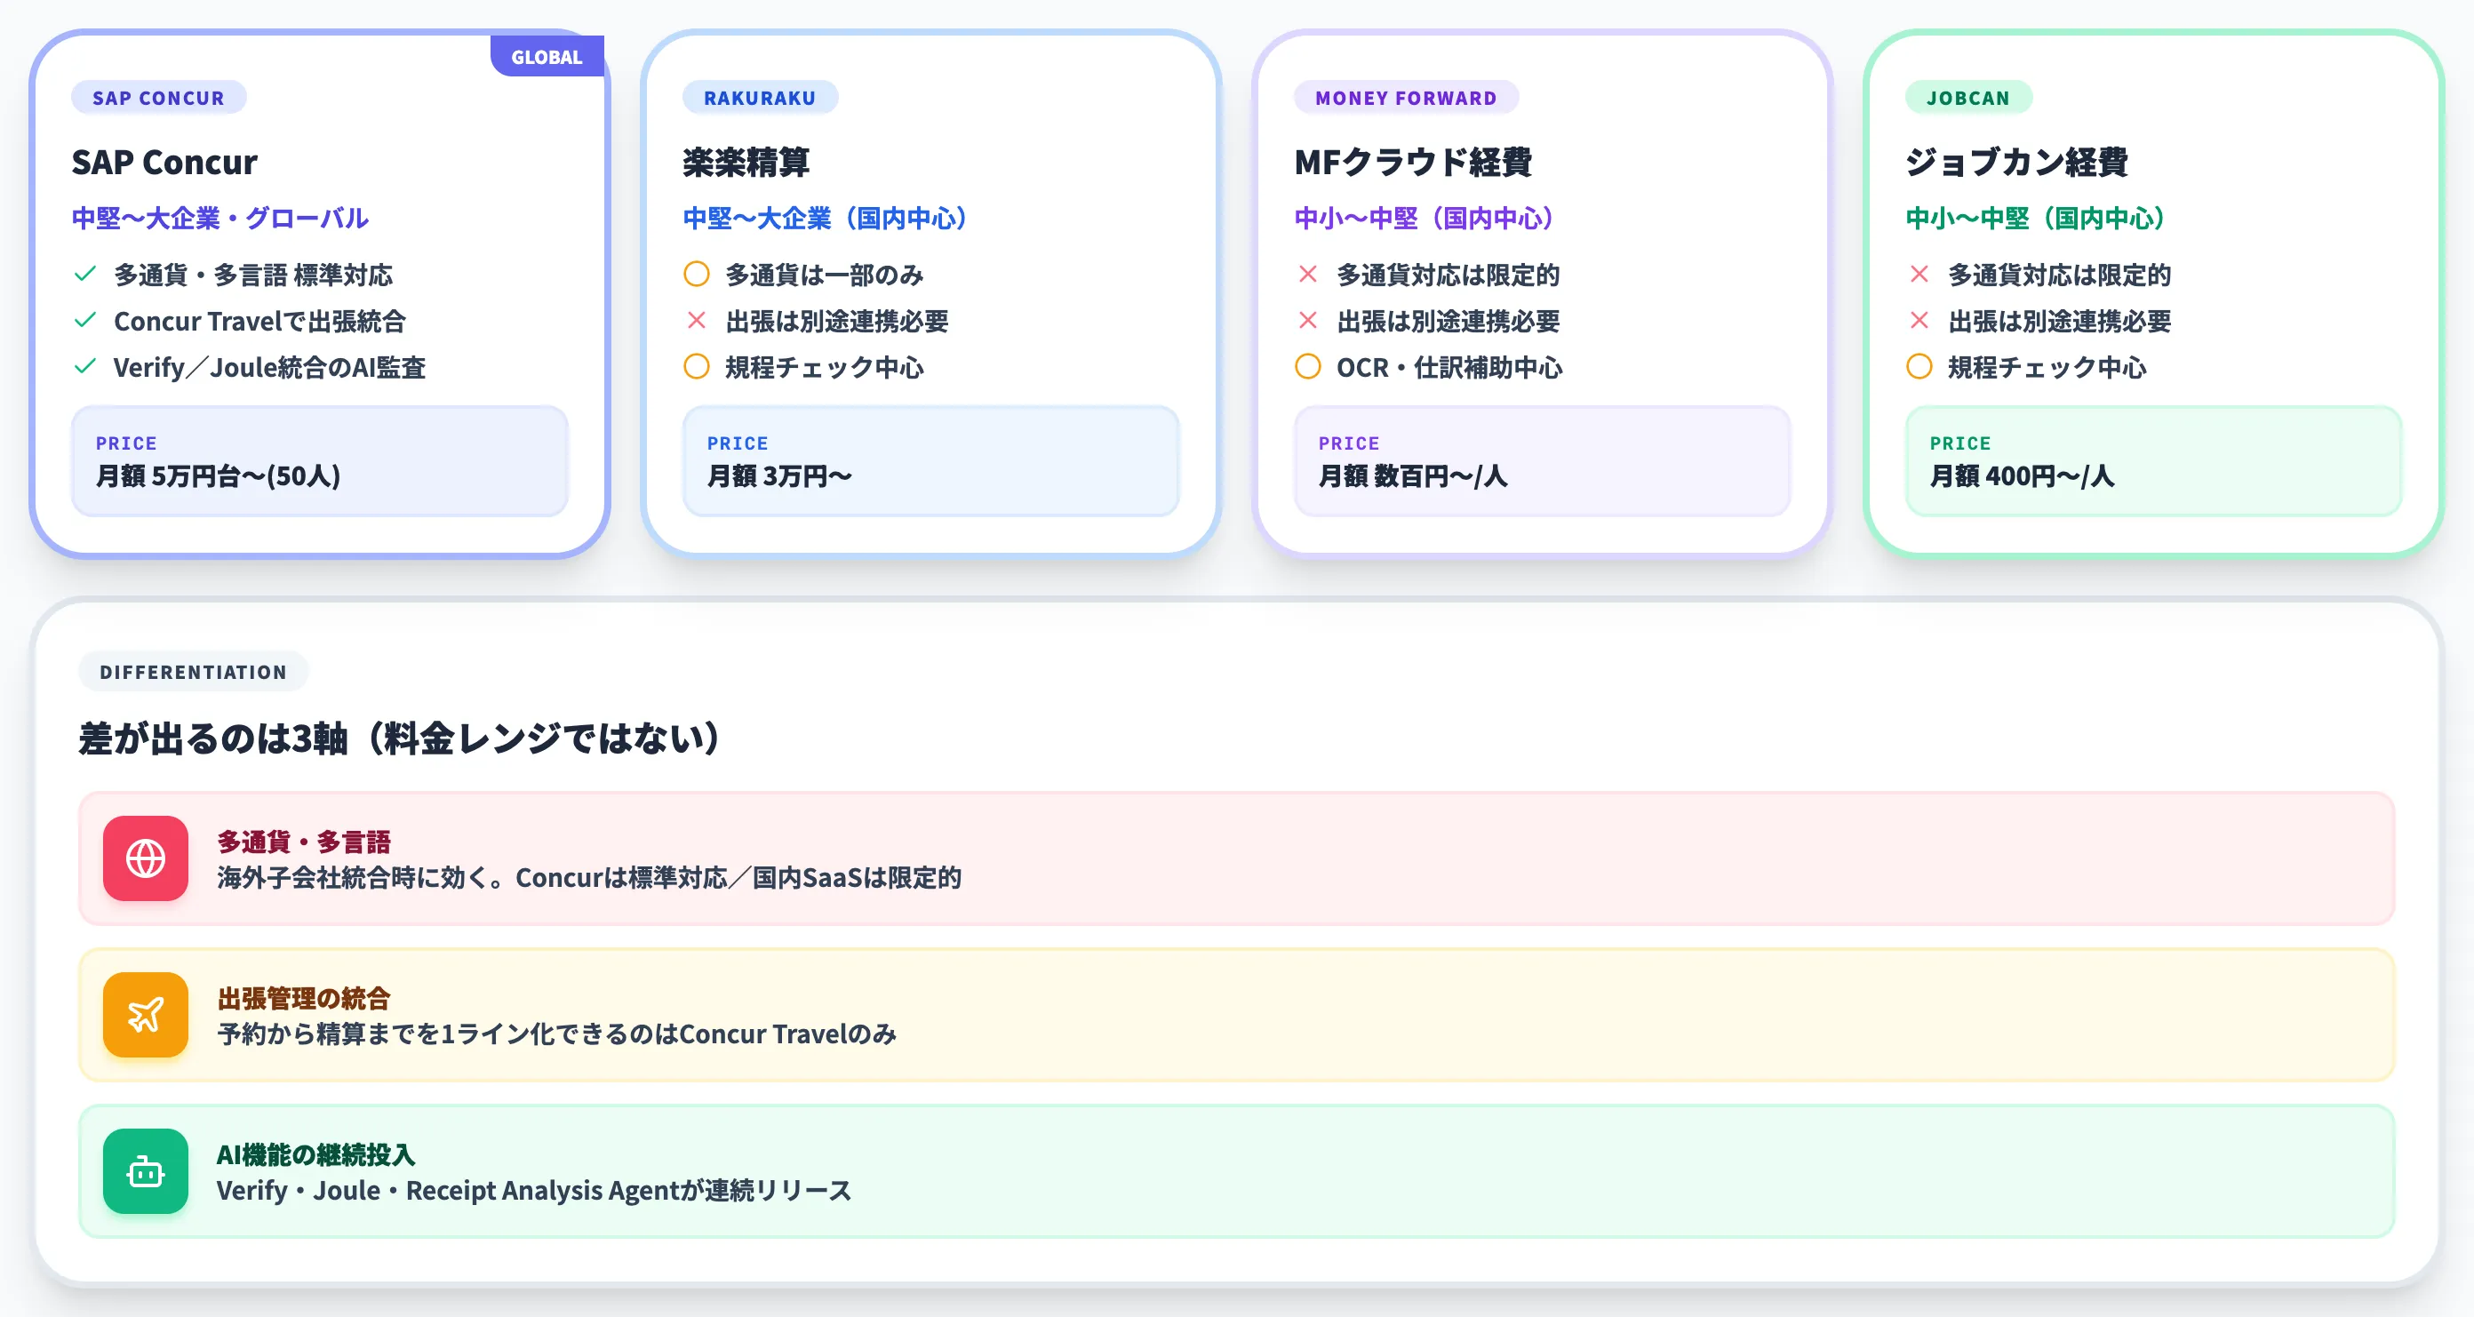
Task: Click the price box 月額 3万円〜
Action: tap(930, 461)
